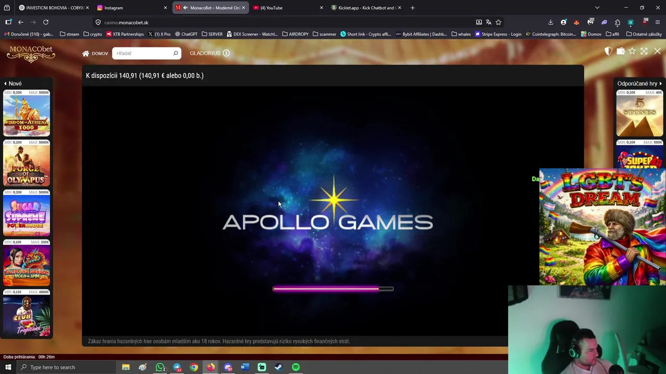Viewport: 666px width, 374px height.
Task: Open the Firefox downloads panel
Action: pyautogui.click(x=550, y=22)
